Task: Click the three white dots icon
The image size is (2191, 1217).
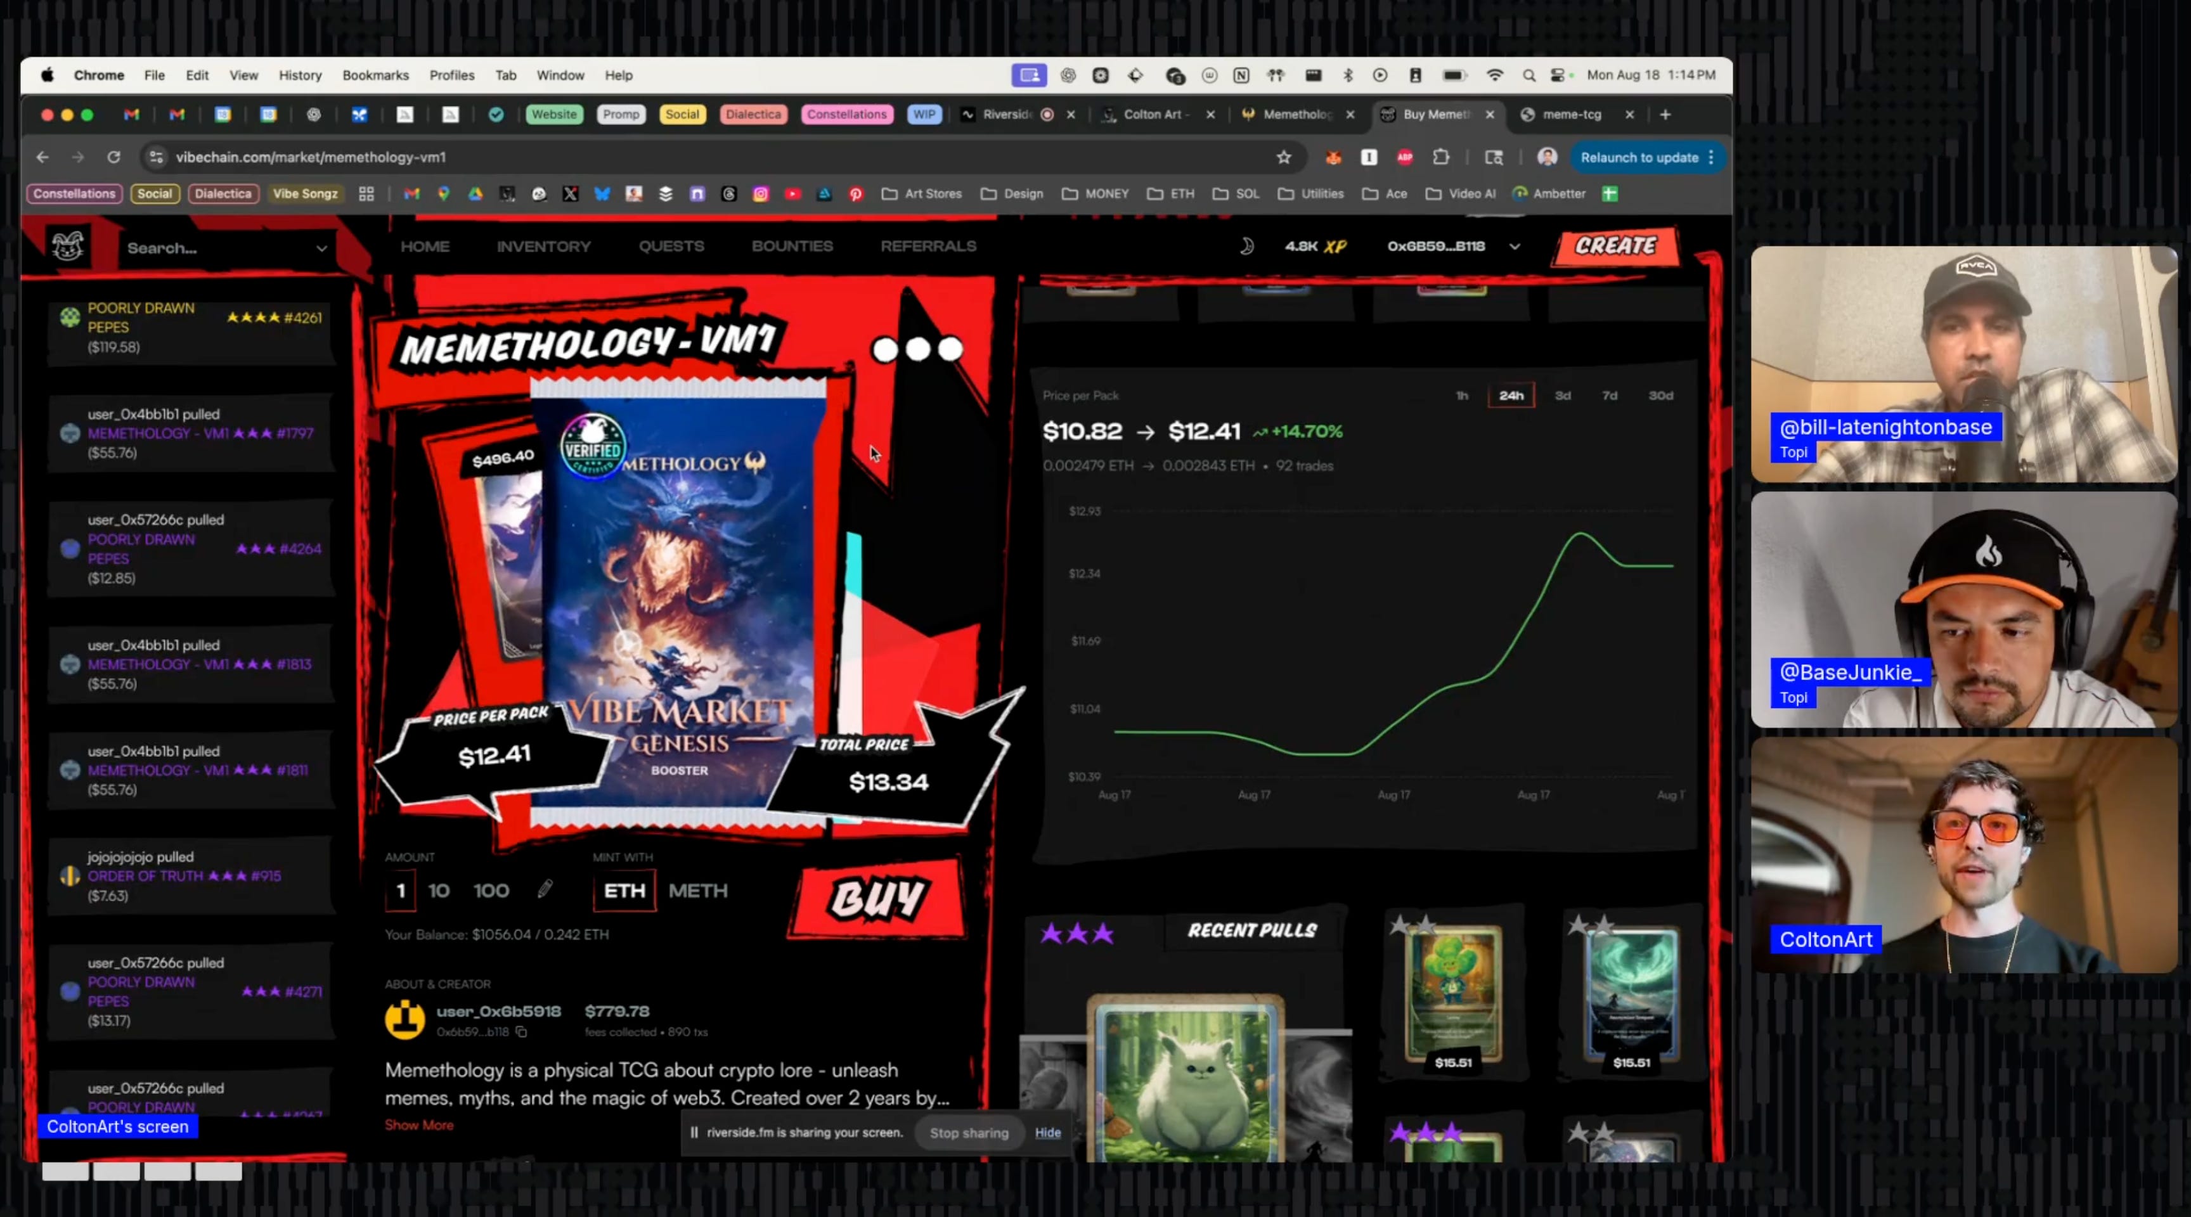Action: 918,349
